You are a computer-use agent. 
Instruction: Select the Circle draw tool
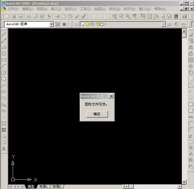pyautogui.click(x=4, y=73)
